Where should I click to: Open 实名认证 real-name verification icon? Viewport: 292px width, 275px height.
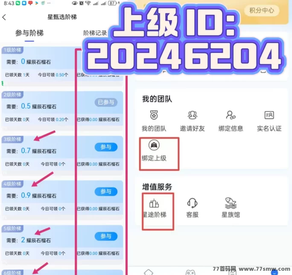pyautogui.click(x=269, y=115)
